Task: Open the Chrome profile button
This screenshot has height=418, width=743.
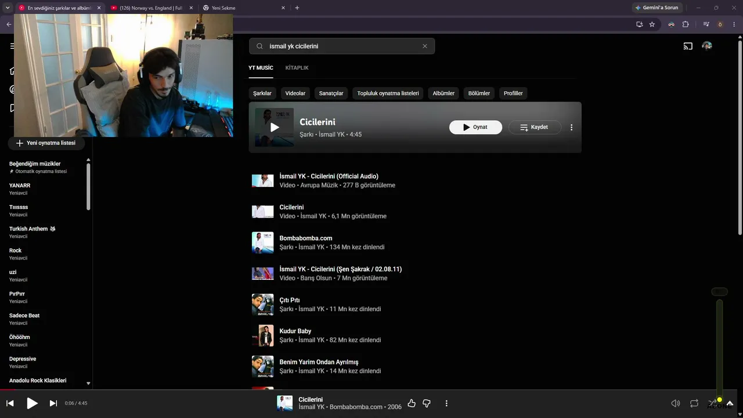Action: [x=720, y=24]
